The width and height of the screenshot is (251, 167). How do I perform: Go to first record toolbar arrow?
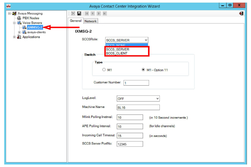(x=87, y=14)
